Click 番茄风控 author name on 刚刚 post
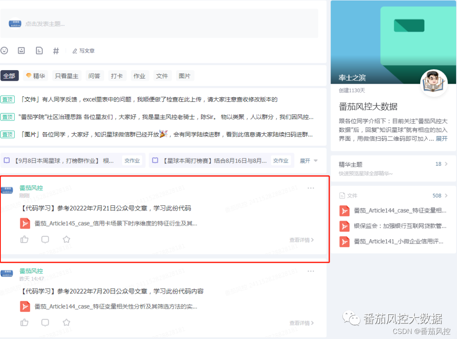457x339 pixels. tap(31, 188)
